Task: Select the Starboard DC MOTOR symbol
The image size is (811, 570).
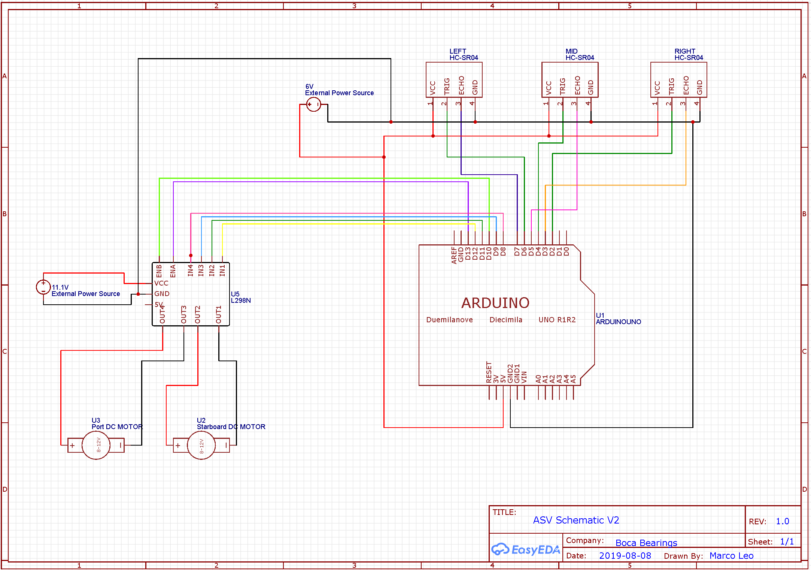Action: (201, 445)
